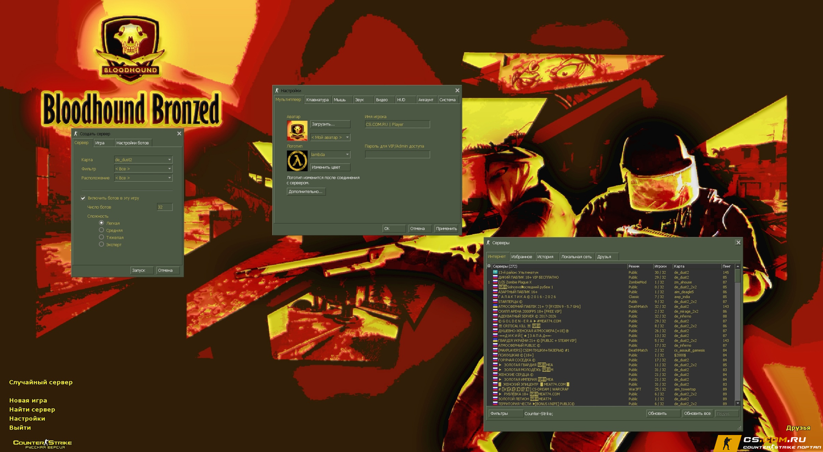Click the Bloodhound skull emblem
The image size is (823, 452).
pos(131,48)
